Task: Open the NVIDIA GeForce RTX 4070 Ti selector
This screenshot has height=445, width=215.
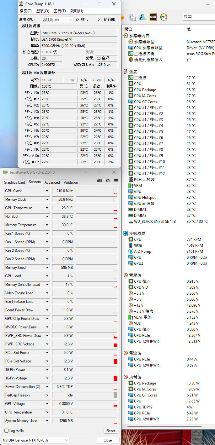Action: coord(35,440)
